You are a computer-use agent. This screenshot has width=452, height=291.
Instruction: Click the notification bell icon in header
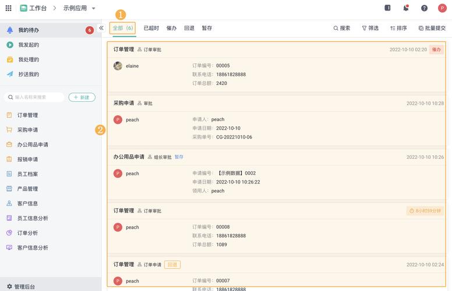[x=406, y=8]
